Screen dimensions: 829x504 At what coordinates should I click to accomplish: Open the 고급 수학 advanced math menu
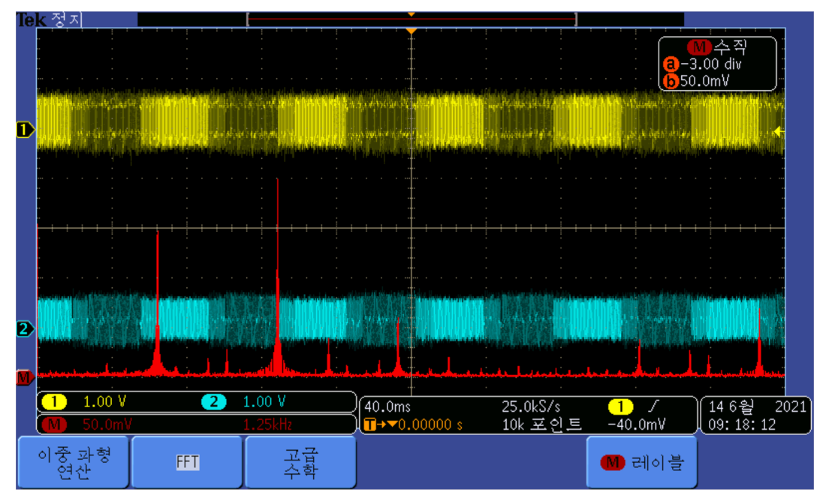pos(300,462)
